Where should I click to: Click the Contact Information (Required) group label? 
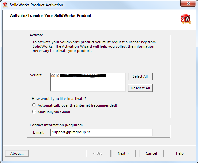point(56,125)
